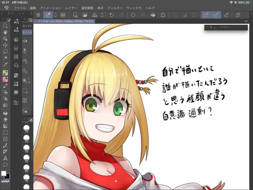Select the Balloon speech bubble tool
The height and width of the screenshot is (190, 253).
click(5, 165)
